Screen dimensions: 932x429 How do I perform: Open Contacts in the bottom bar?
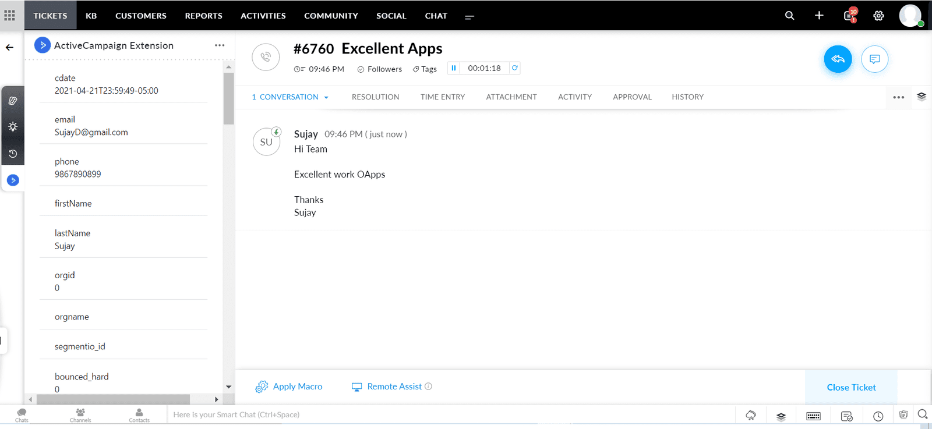click(139, 415)
